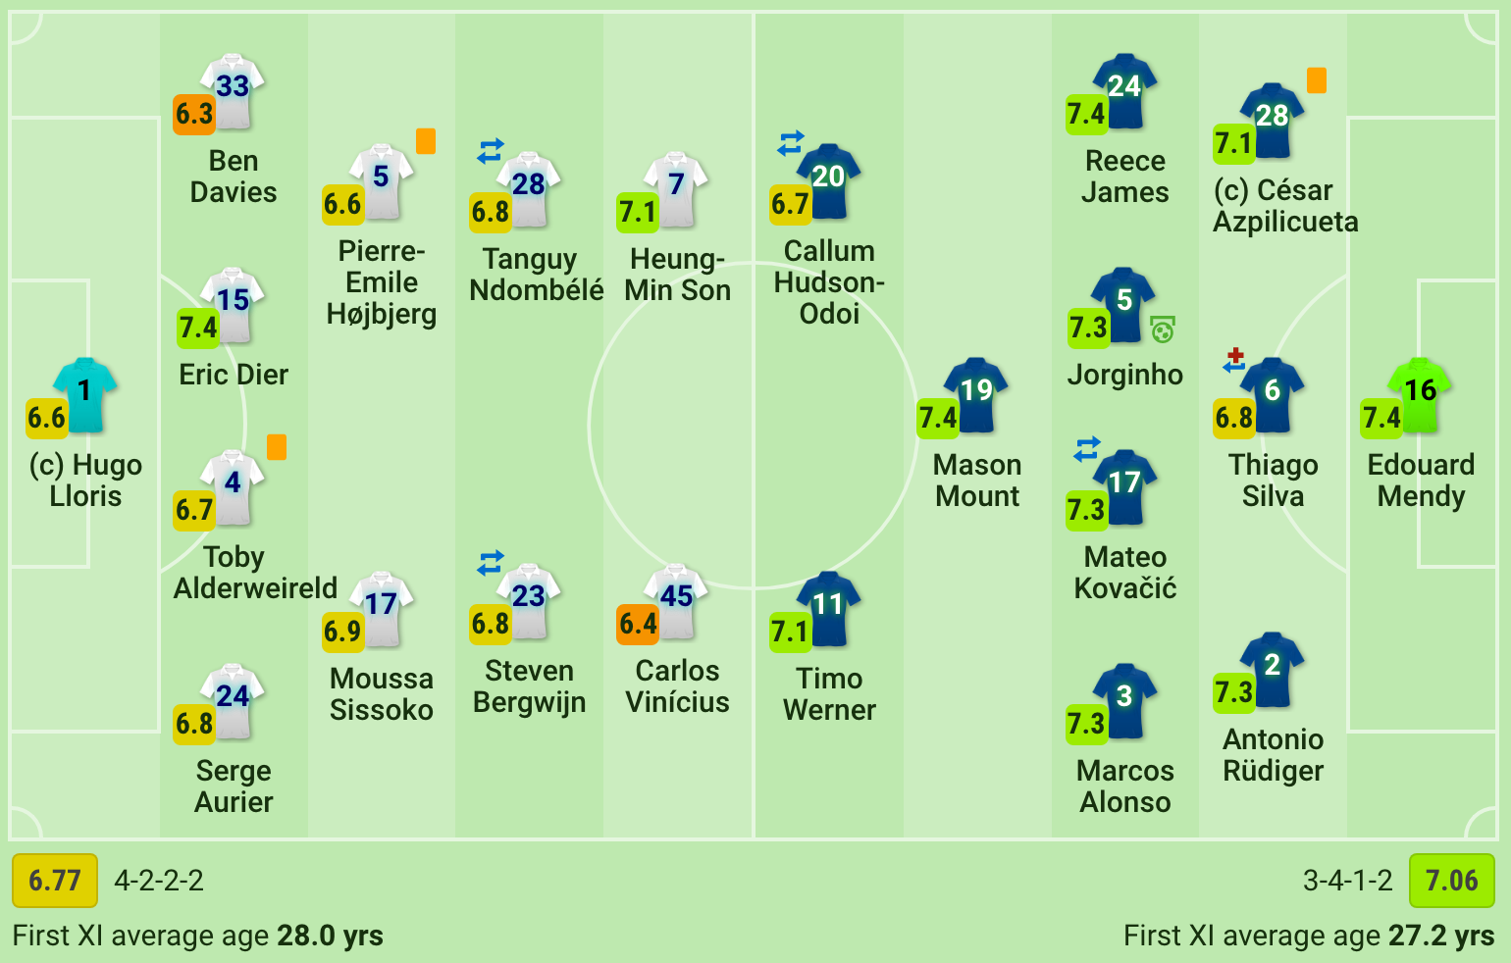Click the substitution arrows next to Tanguy Ndombélé
1511x963 pixels.
[491, 151]
